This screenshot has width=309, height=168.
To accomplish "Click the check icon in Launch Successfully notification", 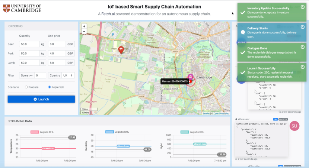I will coord(243,72).
